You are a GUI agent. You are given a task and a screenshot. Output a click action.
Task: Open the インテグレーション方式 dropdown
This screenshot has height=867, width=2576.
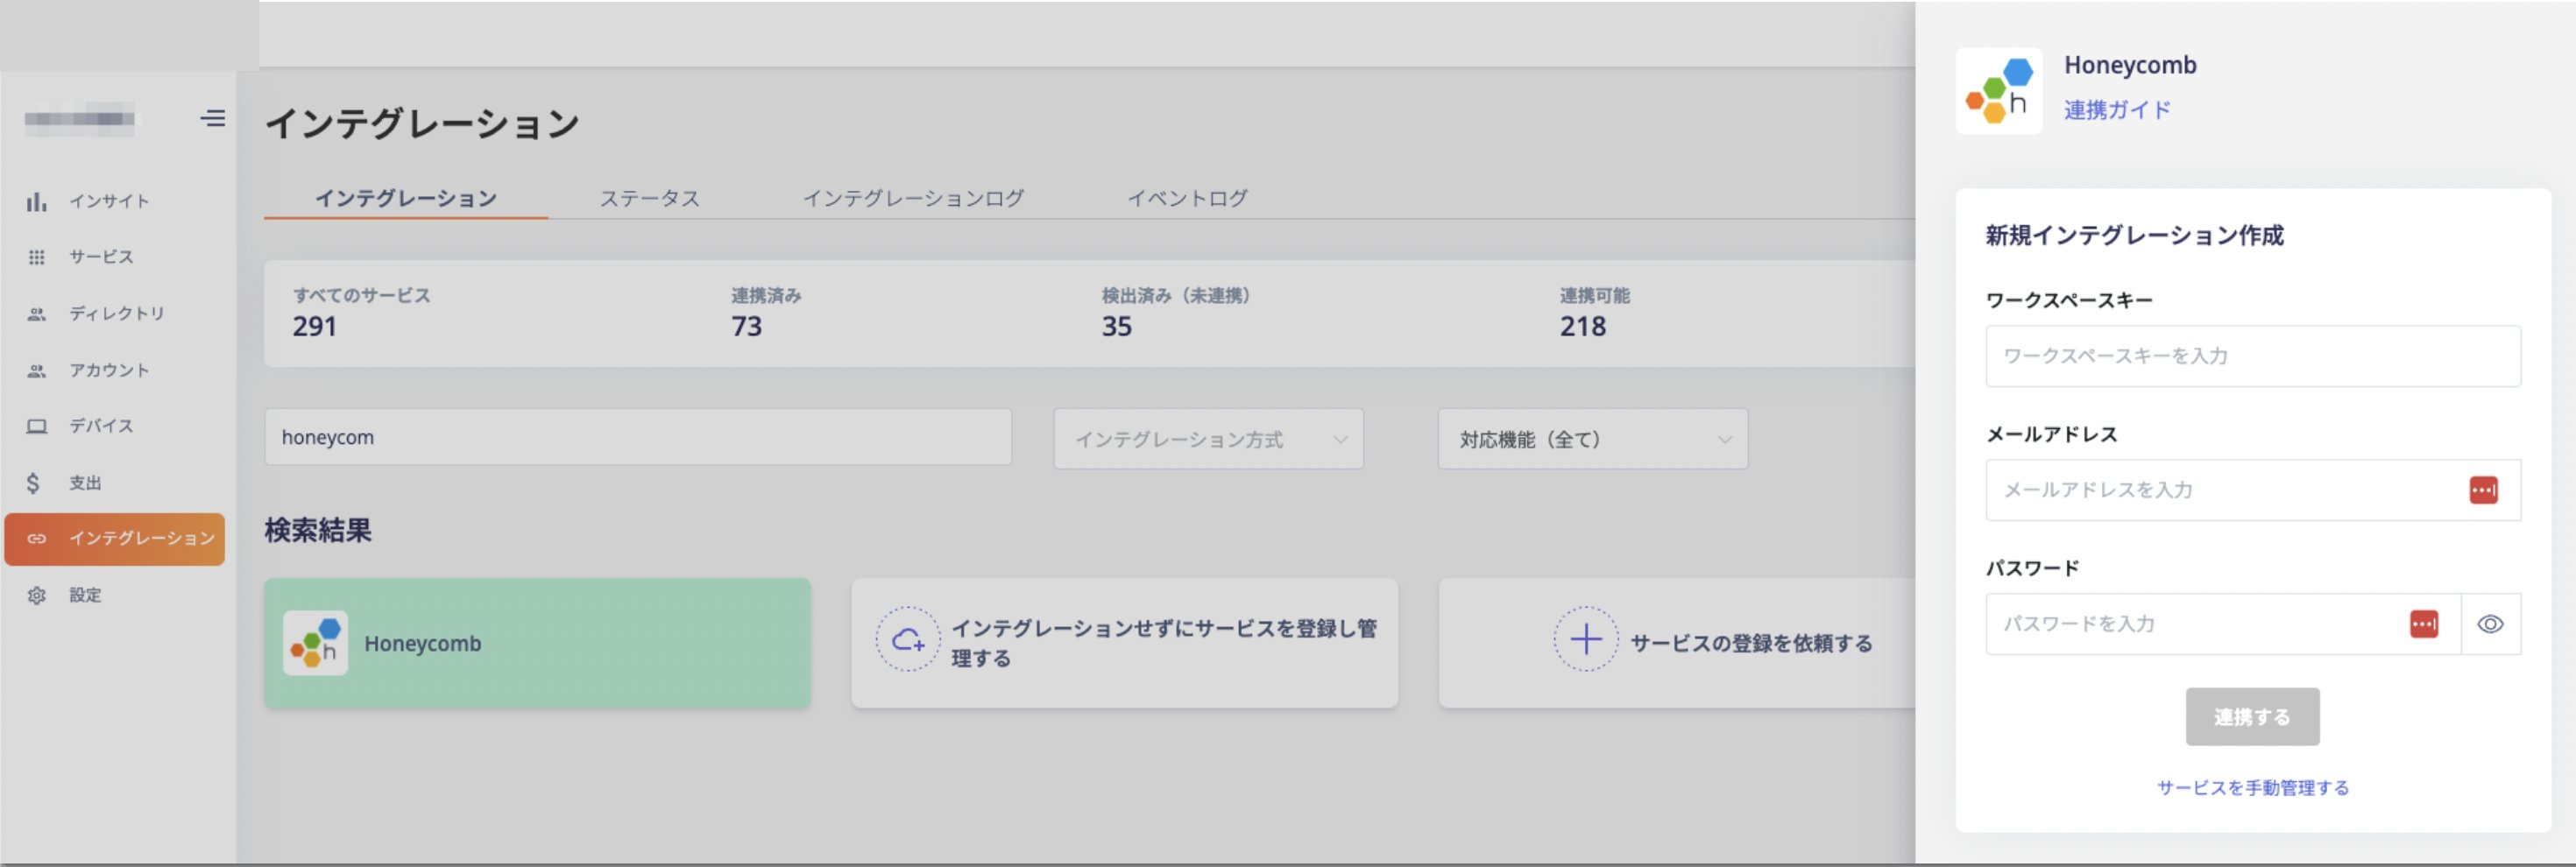[1208, 439]
